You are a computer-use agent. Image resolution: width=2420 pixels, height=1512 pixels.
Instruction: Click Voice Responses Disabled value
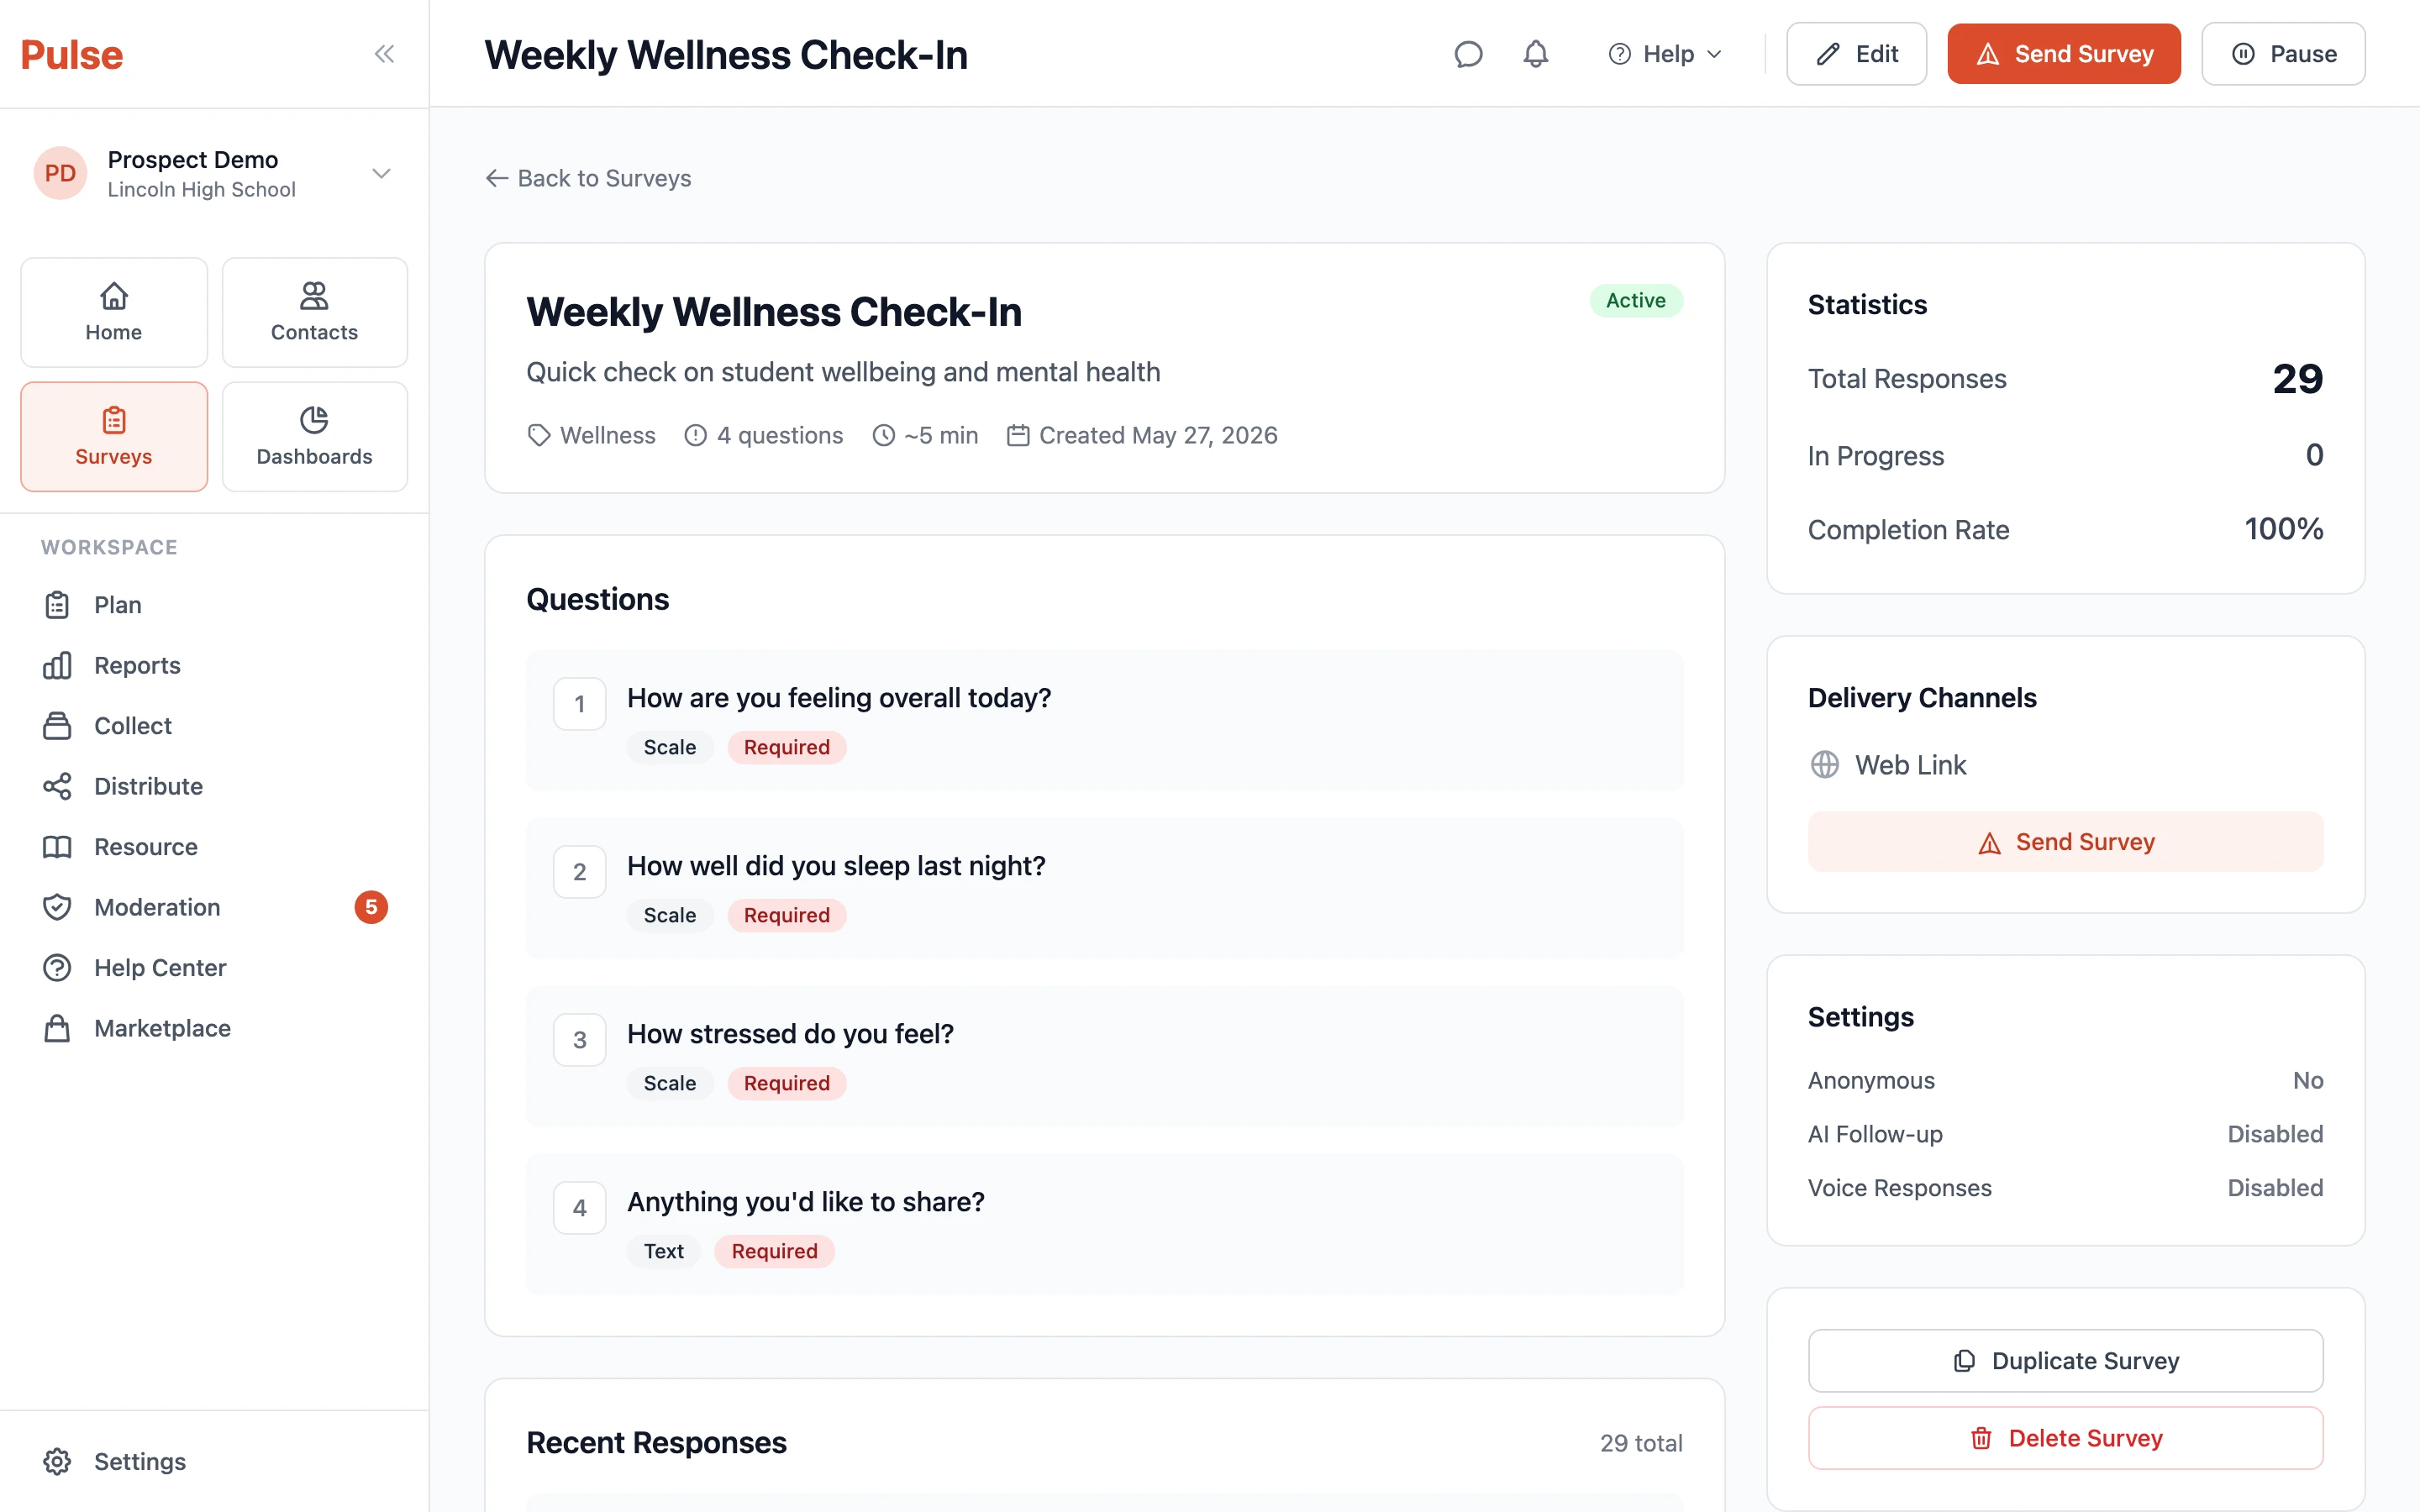coord(2275,1188)
